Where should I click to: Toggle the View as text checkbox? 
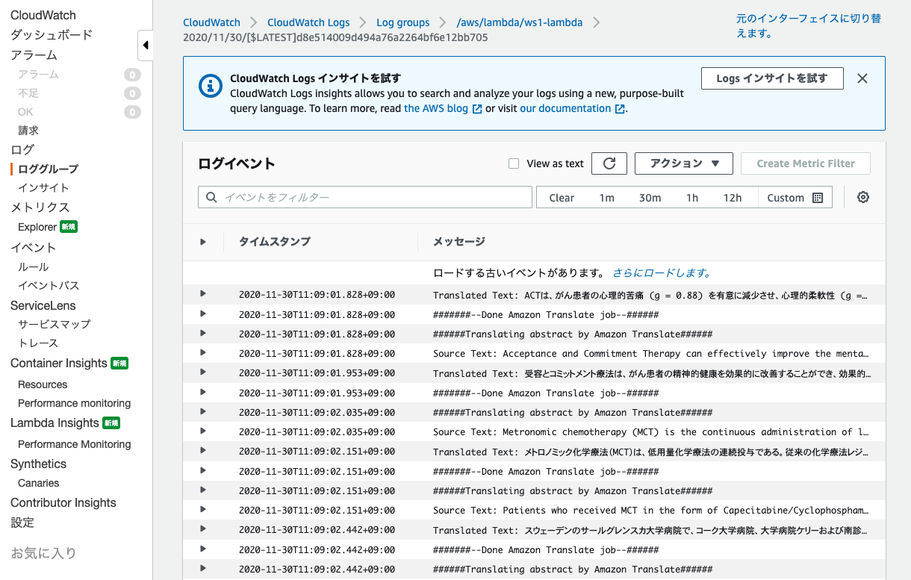514,163
